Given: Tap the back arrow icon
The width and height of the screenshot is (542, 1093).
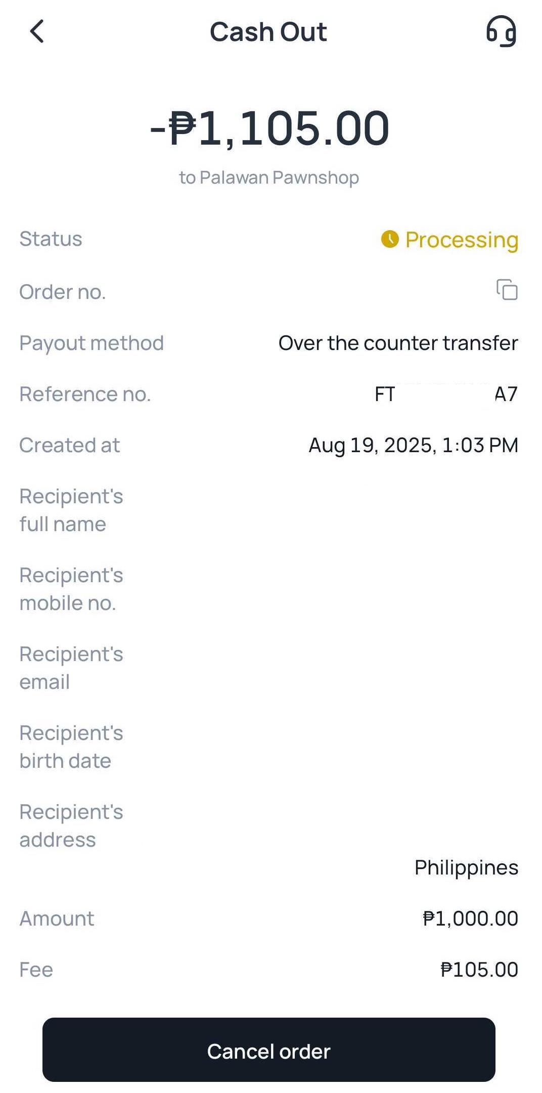Looking at the screenshot, I should pyautogui.click(x=37, y=31).
